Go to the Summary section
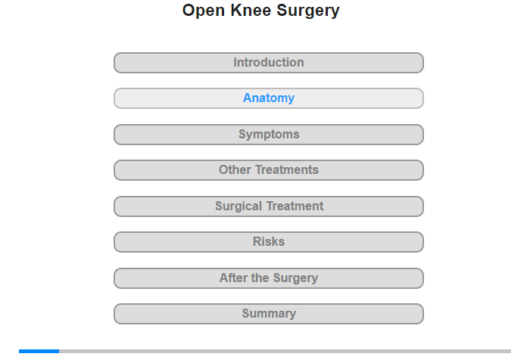 268,314
